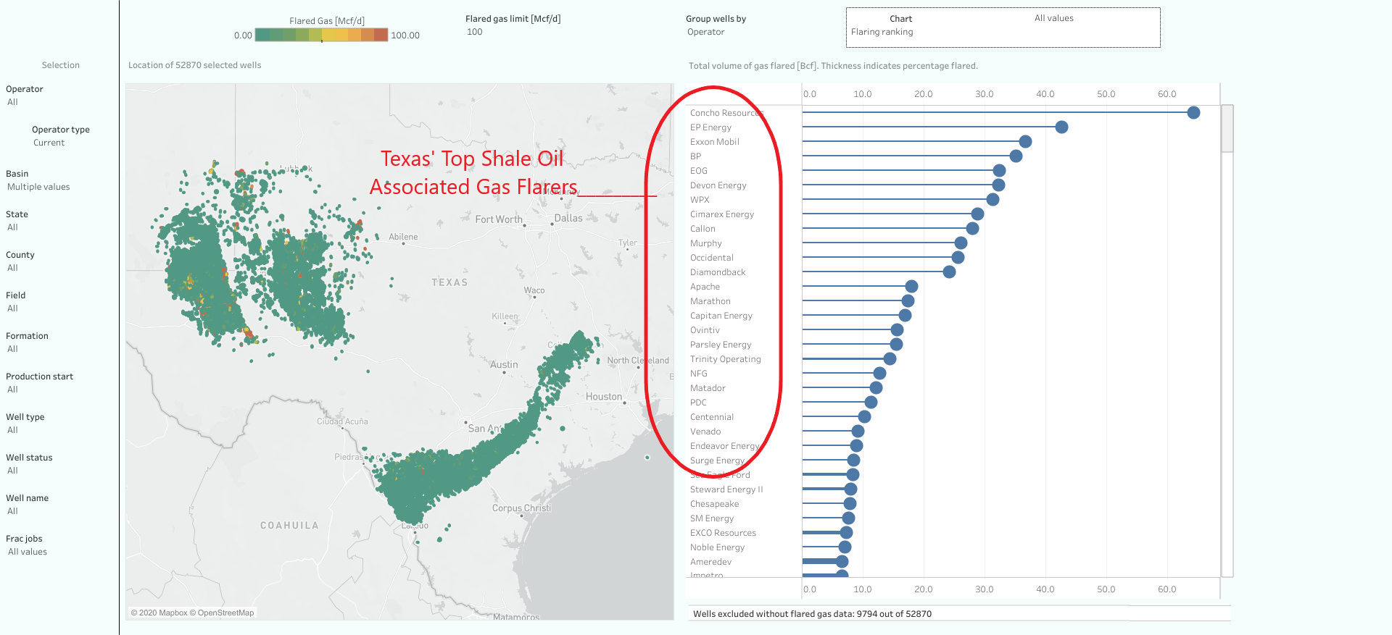1392x635 pixels.
Task: Click the Matador operator label
Action: (x=708, y=388)
